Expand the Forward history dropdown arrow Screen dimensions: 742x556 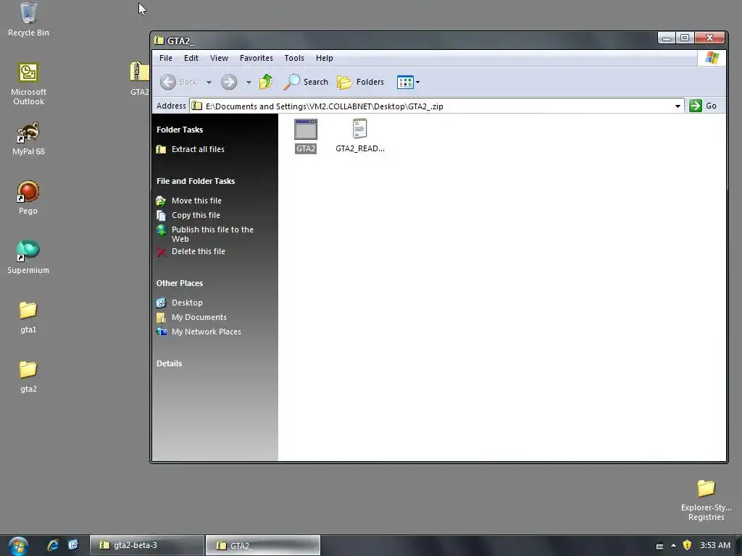249,83
